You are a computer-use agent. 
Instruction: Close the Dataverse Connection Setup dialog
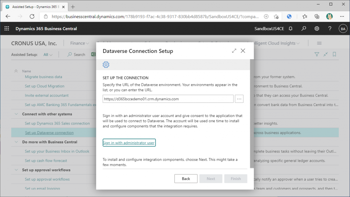click(x=243, y=51)
